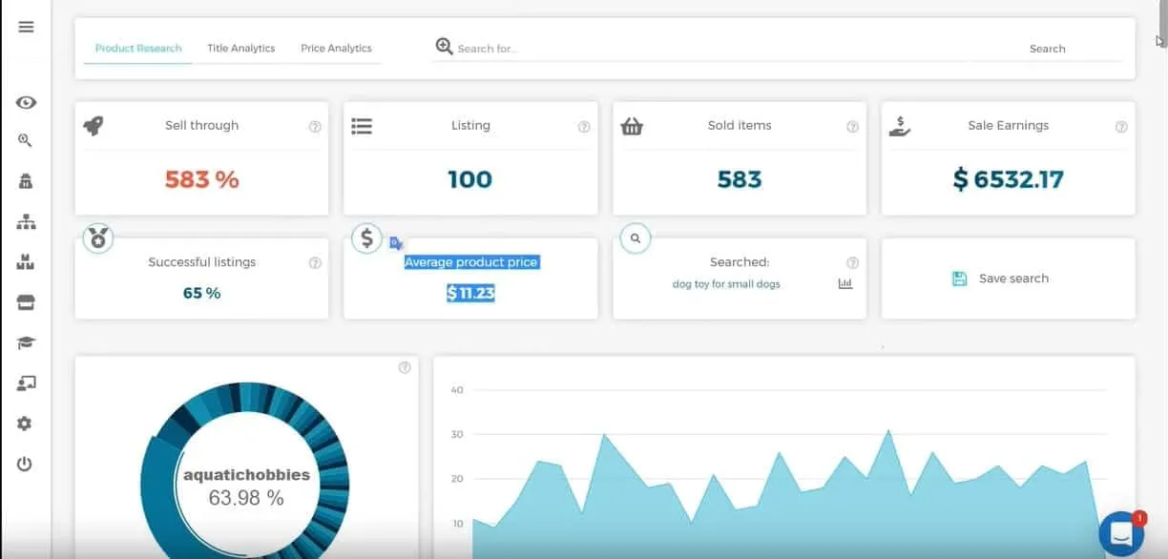Click the list icon on Listing card
1168x559 pixels.
point(361,126)
